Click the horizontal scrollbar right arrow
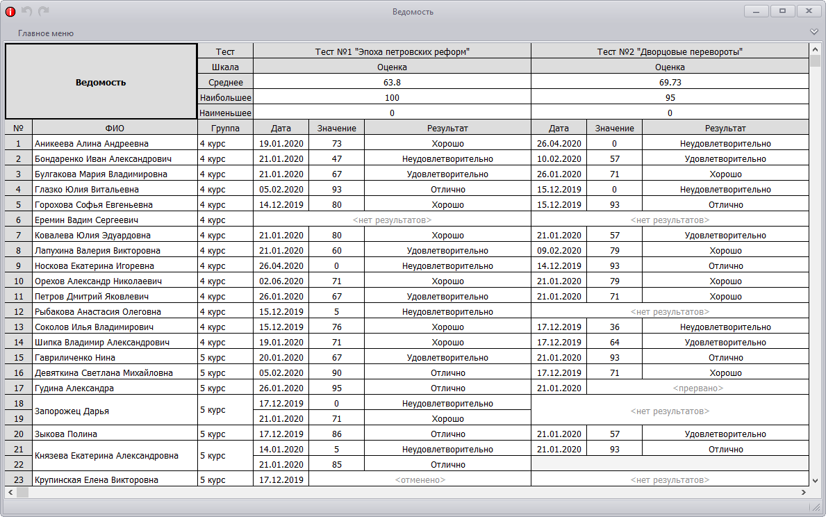The image size is (826, 517). (x=803, y=492)
